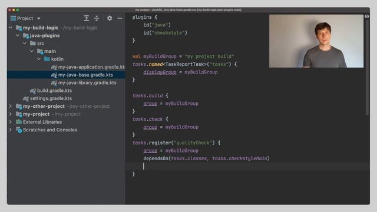This screenshot has width=377, height=212.
Task: Click tasks.build in editor
Action: [148, 95]
